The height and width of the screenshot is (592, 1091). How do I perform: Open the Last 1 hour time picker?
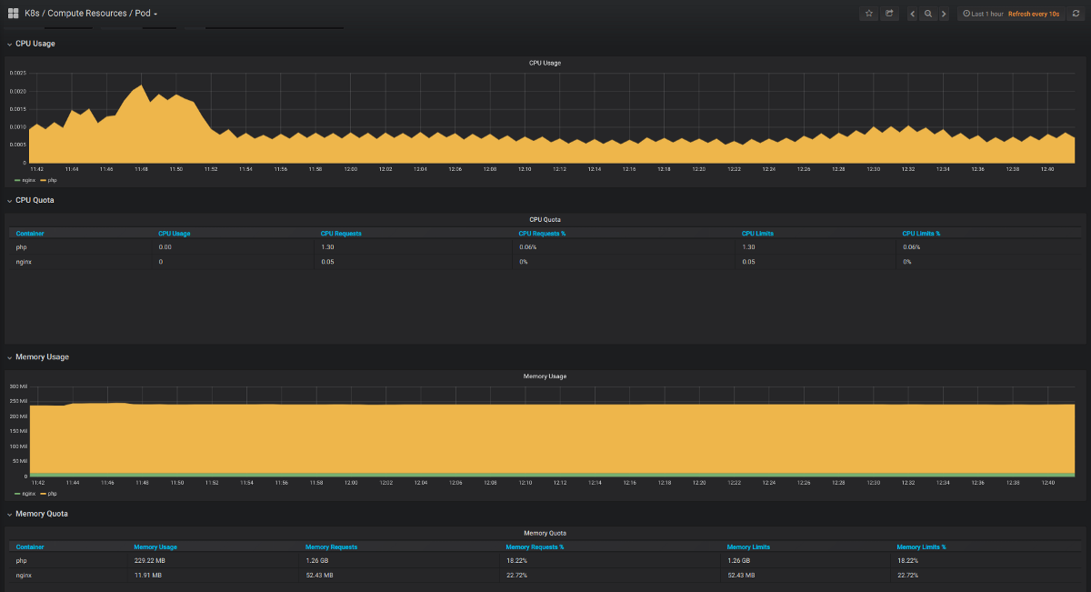[983, 14]
